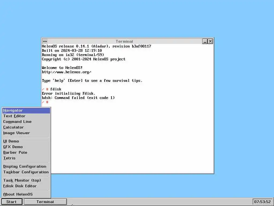Open Fdisk Disk Editor entry
This screenshot has width=274, height=206.
point(26,186)
